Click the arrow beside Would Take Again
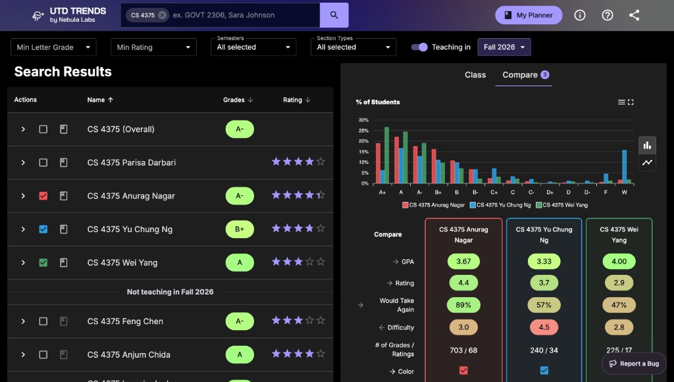Screen dimensions: 674x382 point(361,305)
